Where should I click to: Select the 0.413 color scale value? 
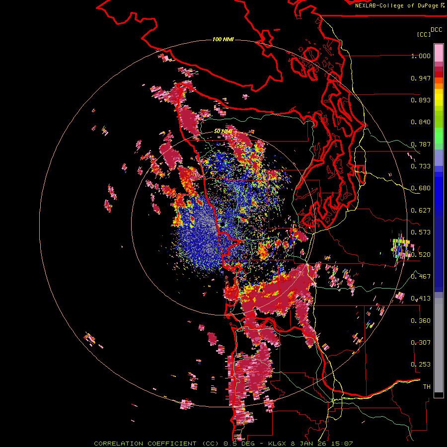click(421, 298)
